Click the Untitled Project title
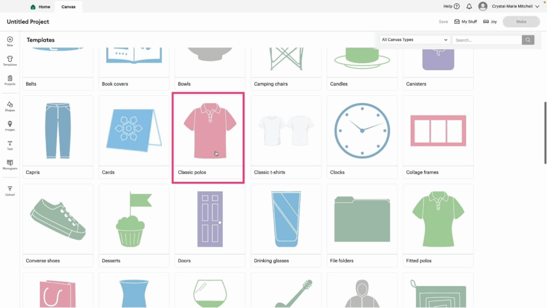 [28, 21]
